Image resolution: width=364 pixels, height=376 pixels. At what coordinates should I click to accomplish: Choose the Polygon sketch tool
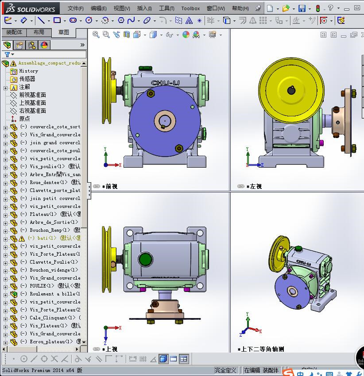point(121,20)
